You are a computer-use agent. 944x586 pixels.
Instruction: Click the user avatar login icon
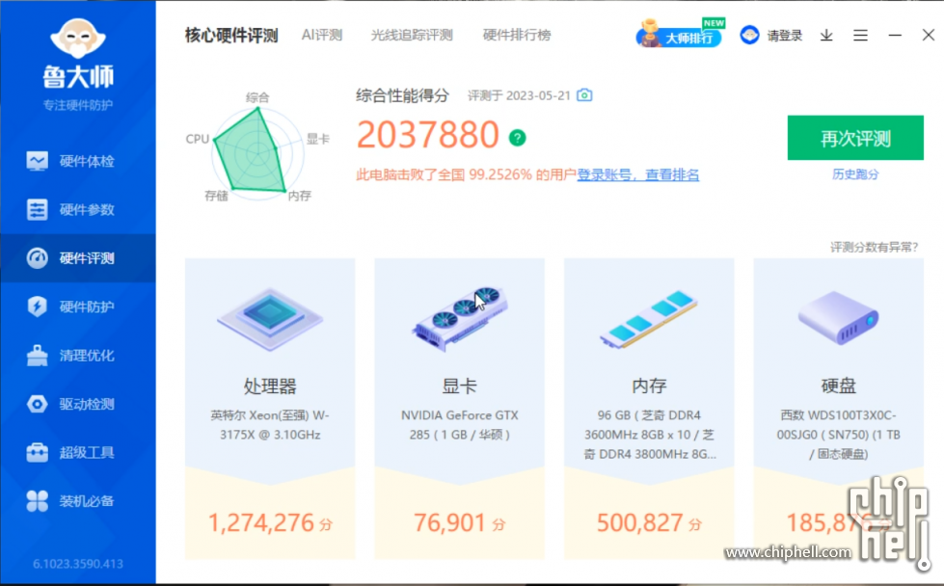[749, 35]
